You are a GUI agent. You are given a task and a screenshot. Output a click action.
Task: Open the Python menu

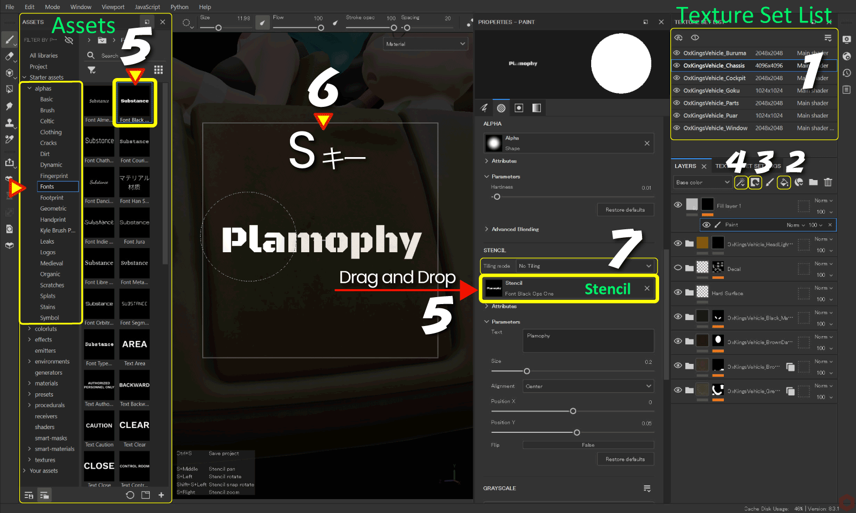[179, 7]
